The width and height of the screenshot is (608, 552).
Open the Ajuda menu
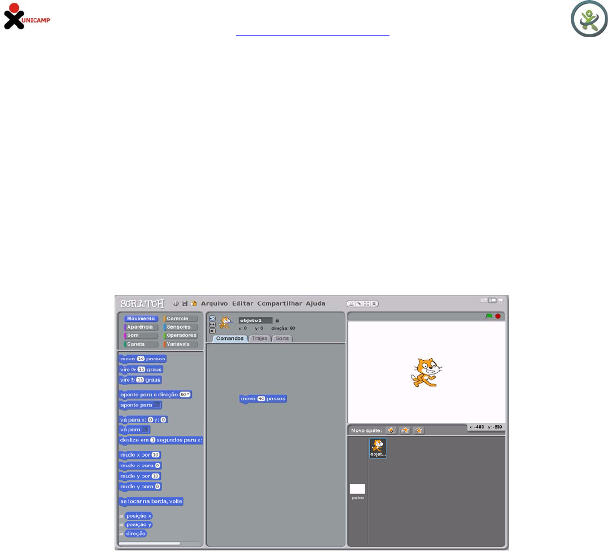click(316, 304)
